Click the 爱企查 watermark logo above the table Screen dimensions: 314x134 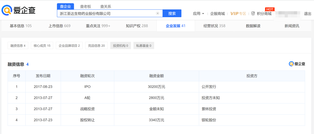(297, 64)
